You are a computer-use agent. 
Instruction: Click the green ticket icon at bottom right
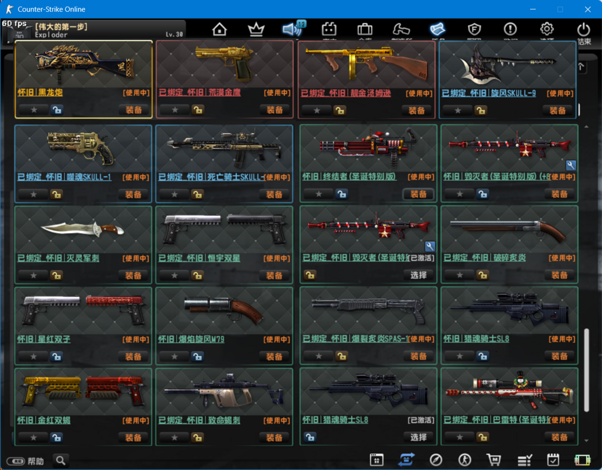pos(582,460)
